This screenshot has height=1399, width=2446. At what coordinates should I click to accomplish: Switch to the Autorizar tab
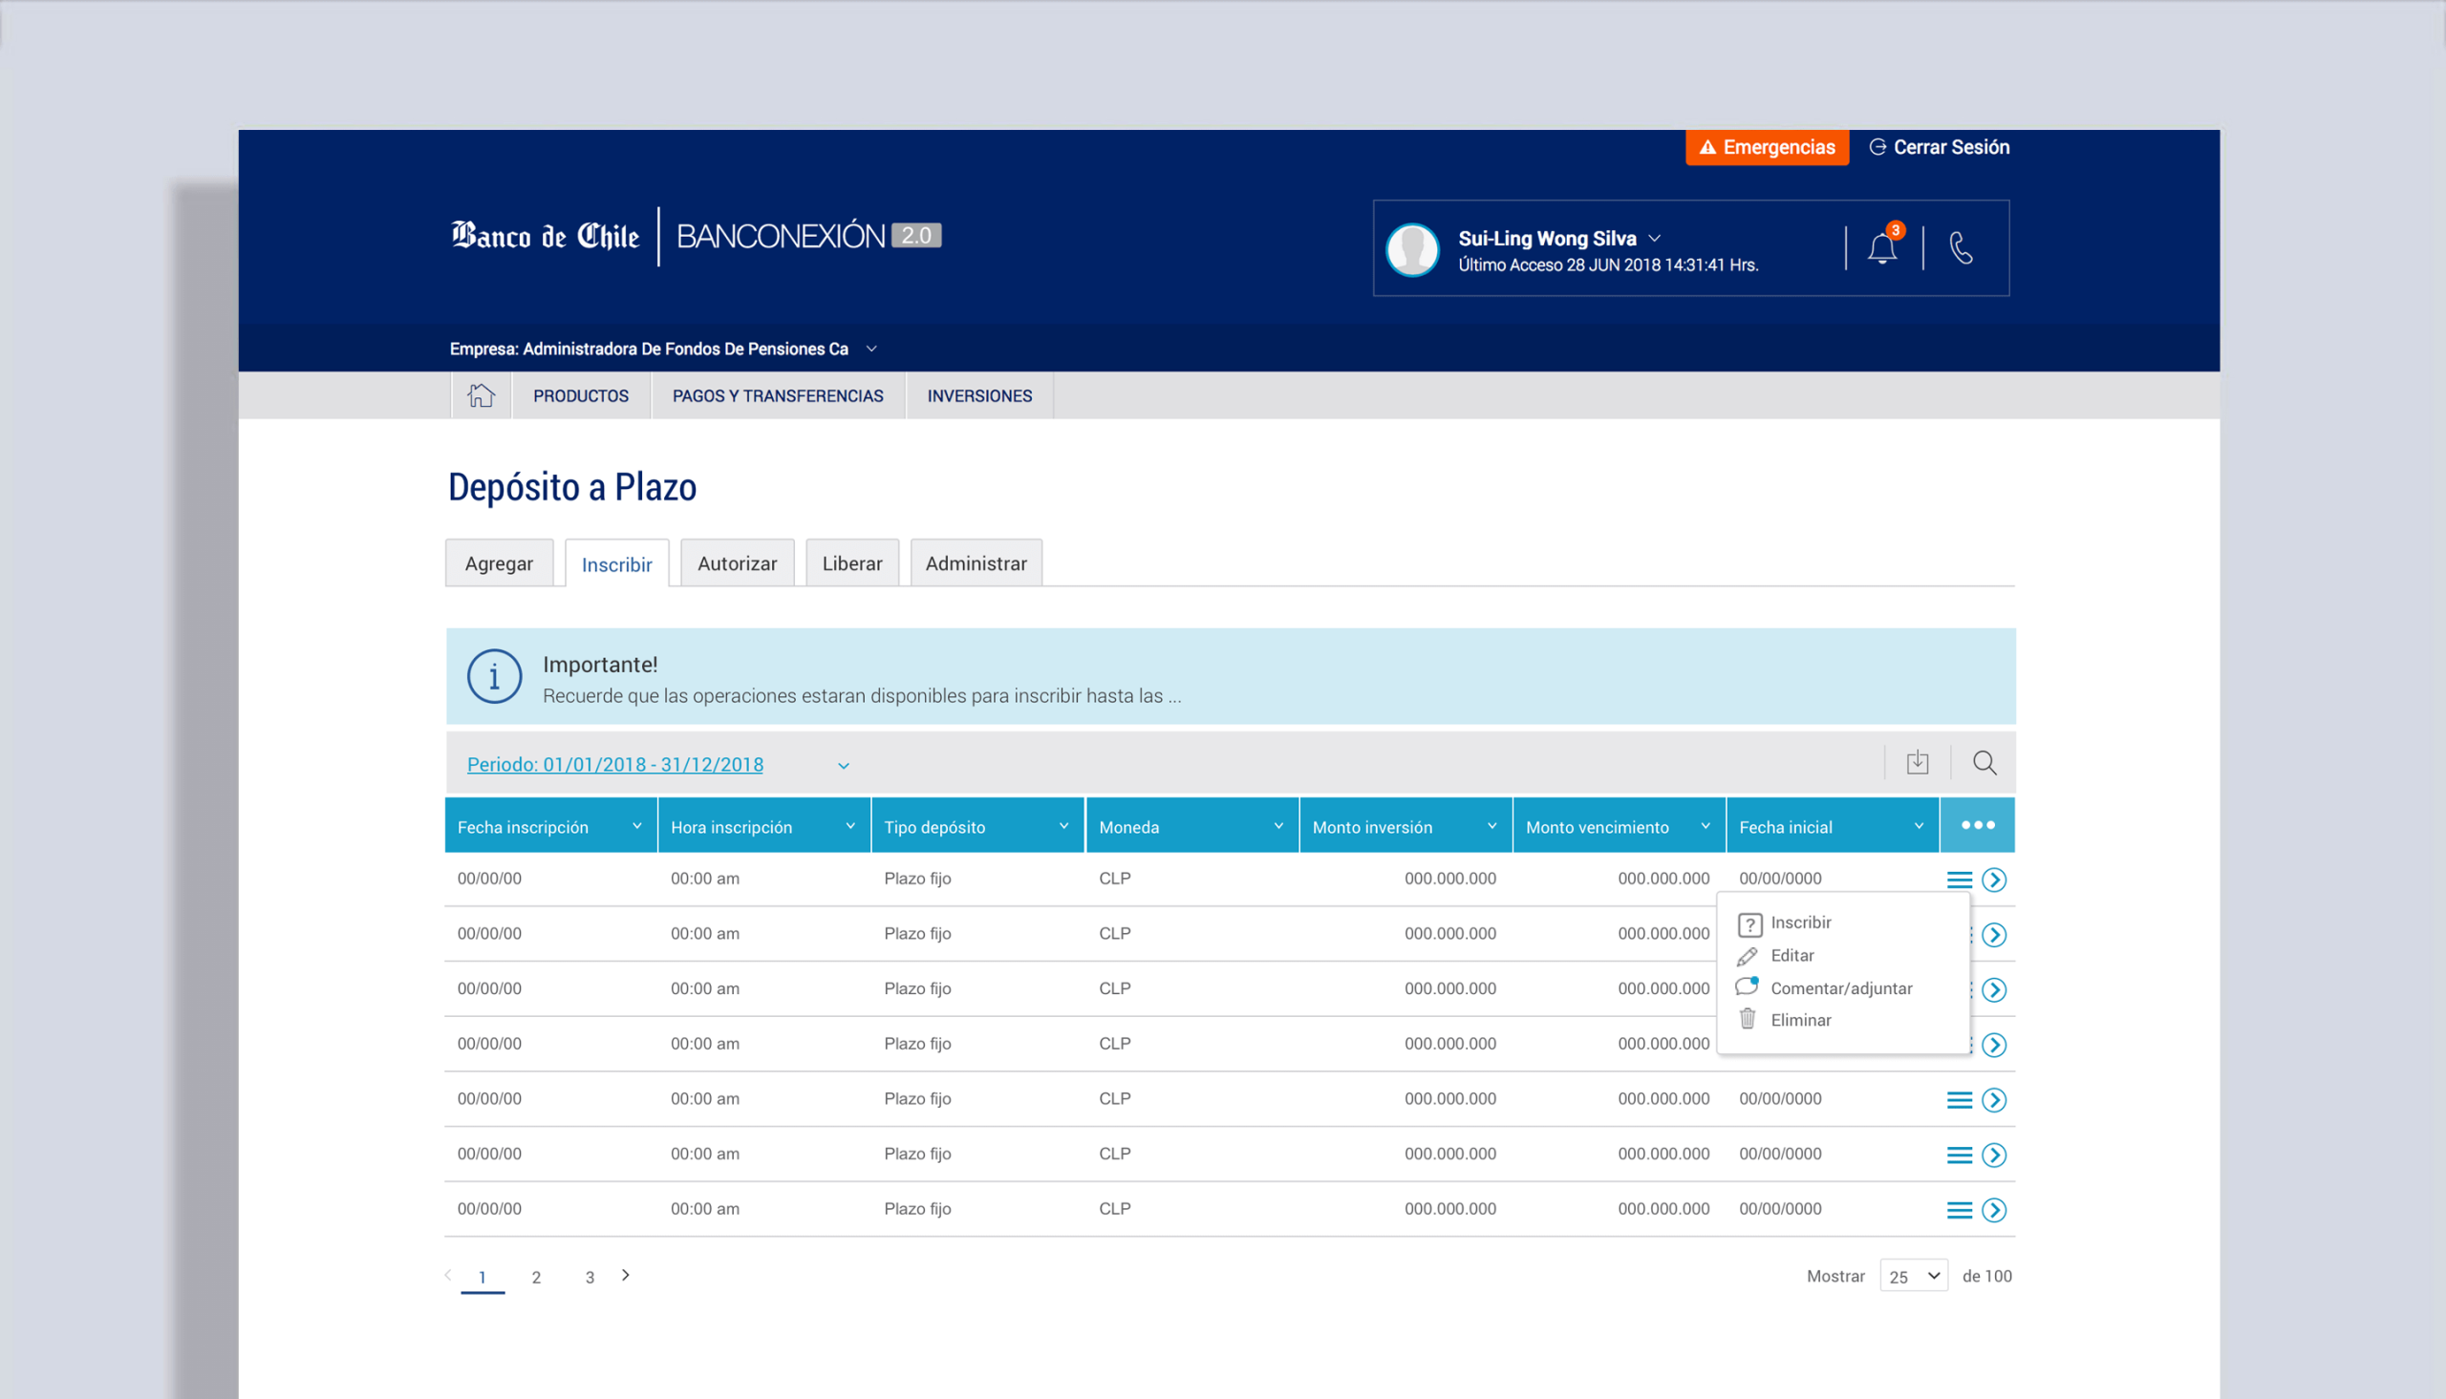(x=738, y=563)
